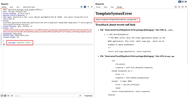Click the Accept-Encoding header line

point(18,26)
